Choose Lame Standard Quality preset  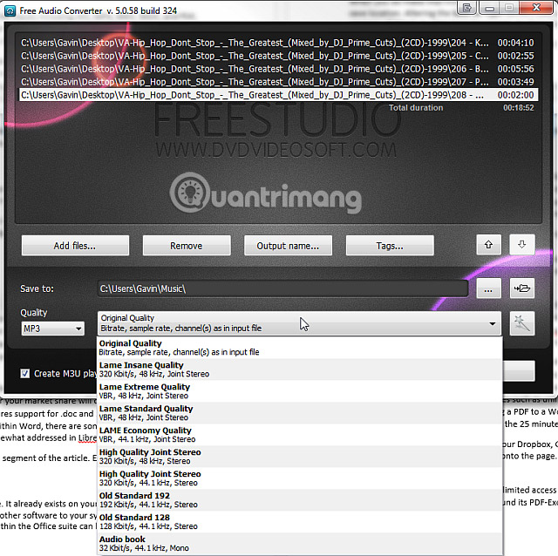(300, 412)
